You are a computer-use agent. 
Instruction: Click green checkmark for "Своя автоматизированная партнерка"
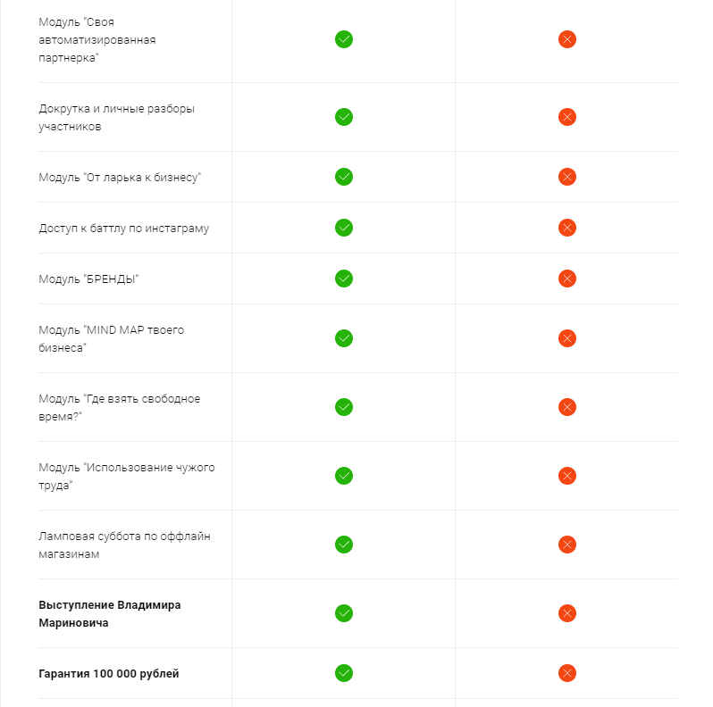click(343, 39)
